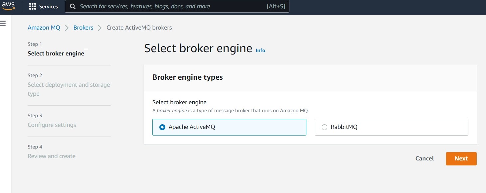This screenshot has height=193, width=486.
Task: Click the Create ActiveMQ brokers breadcrumb text
Action: pos(139,27)
